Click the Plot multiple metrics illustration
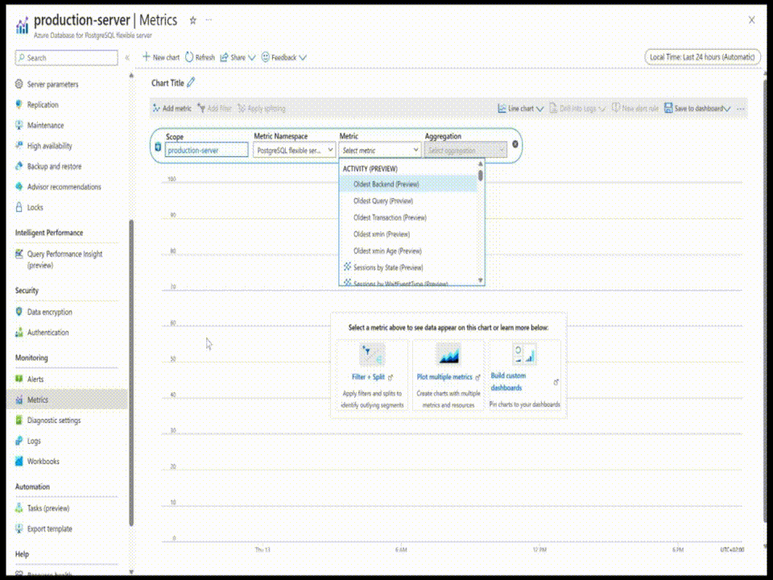Image resolution: width=773 pixels, height=580 pixels. click(449, 354)
